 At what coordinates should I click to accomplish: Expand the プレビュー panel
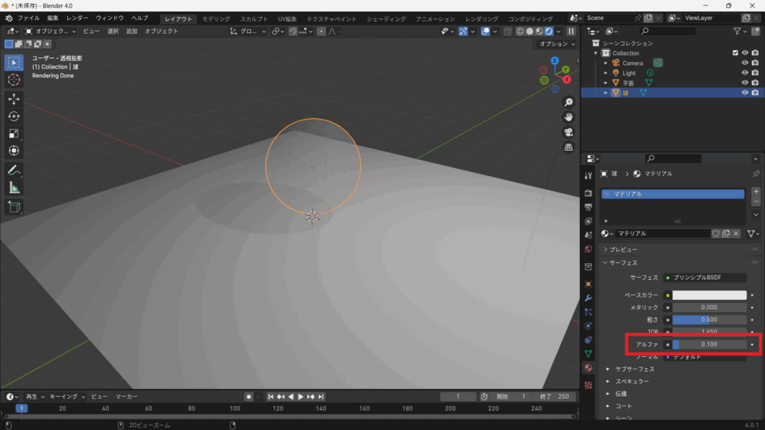coord(624,249)
